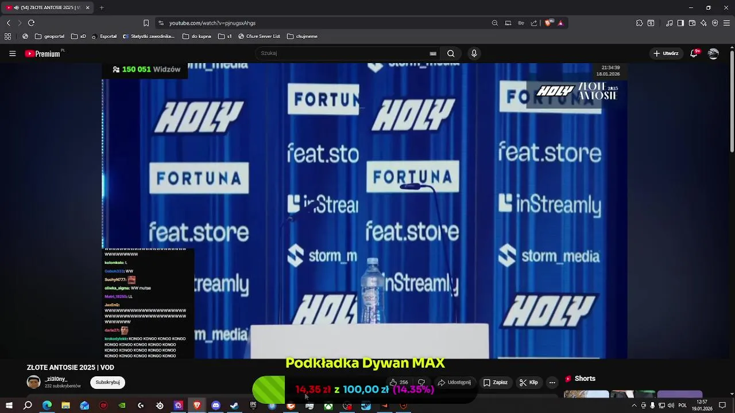Open the volume control in system tray
This screenshot has height=413, width=735.
pos(671,406)
